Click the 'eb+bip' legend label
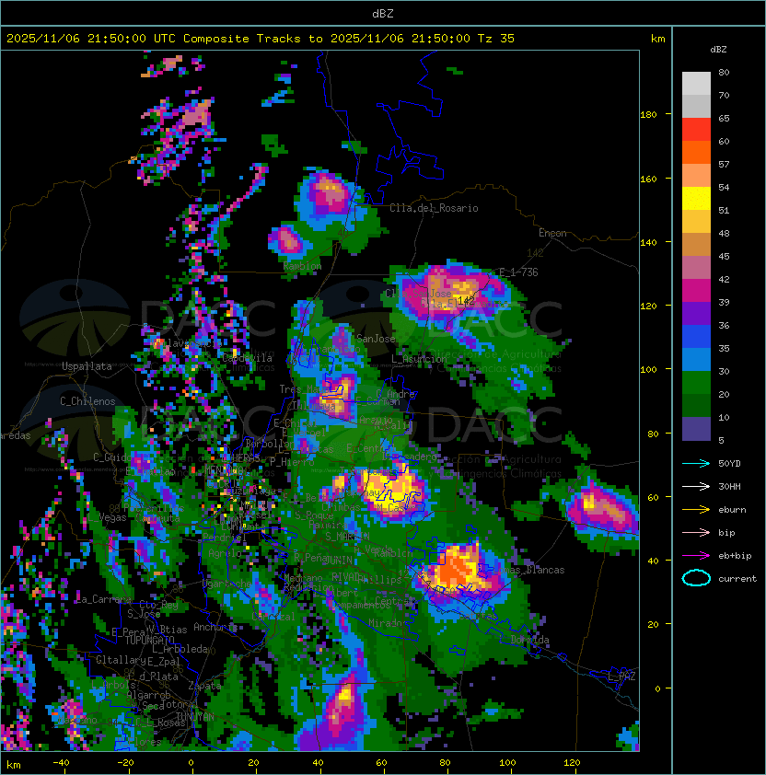The height and width of the screenshot is (775, 766). click(735, 556)
